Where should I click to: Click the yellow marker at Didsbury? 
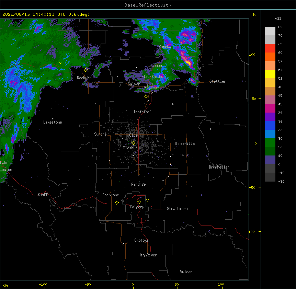click(x=134, y=143)
